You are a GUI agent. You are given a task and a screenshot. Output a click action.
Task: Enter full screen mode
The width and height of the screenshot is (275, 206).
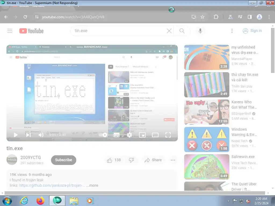(168, 135)
